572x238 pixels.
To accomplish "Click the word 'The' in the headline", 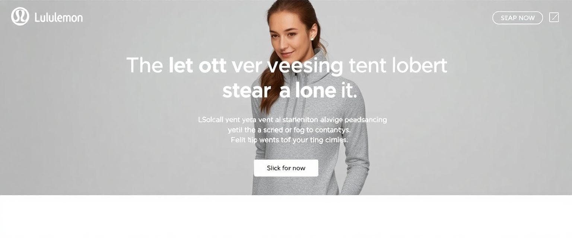I will coord(145,65).
